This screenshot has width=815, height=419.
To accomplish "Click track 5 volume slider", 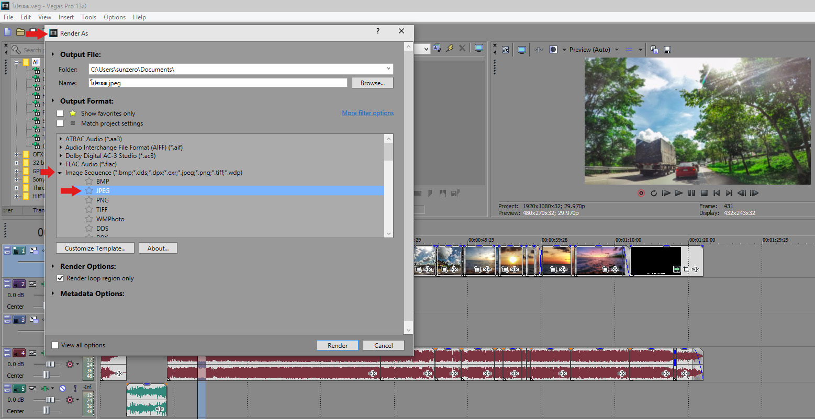I will coord(50,400).
